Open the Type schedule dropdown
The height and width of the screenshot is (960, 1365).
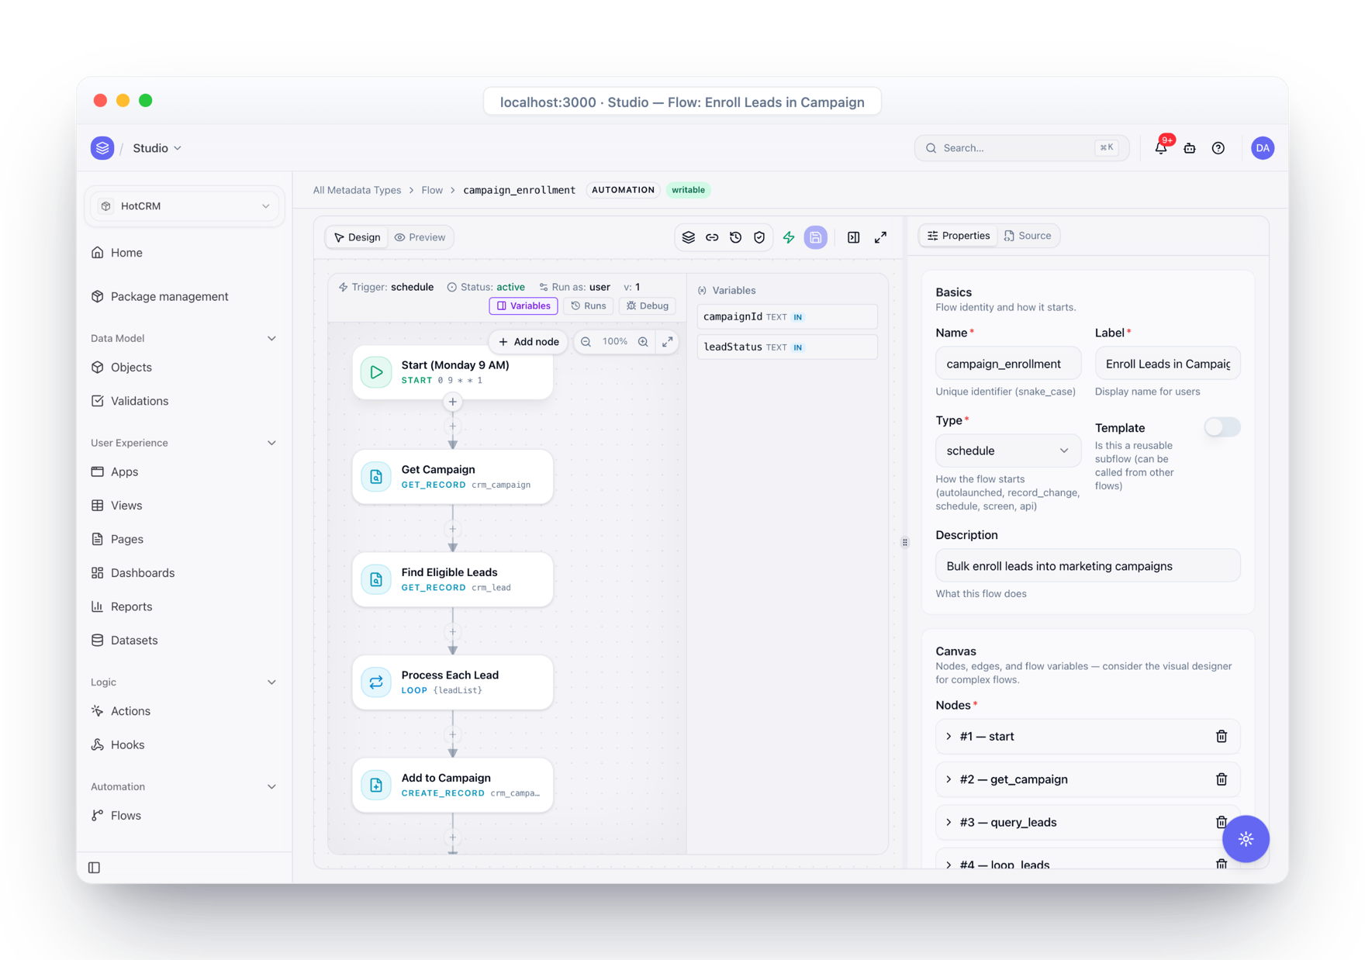[1007, 451]
